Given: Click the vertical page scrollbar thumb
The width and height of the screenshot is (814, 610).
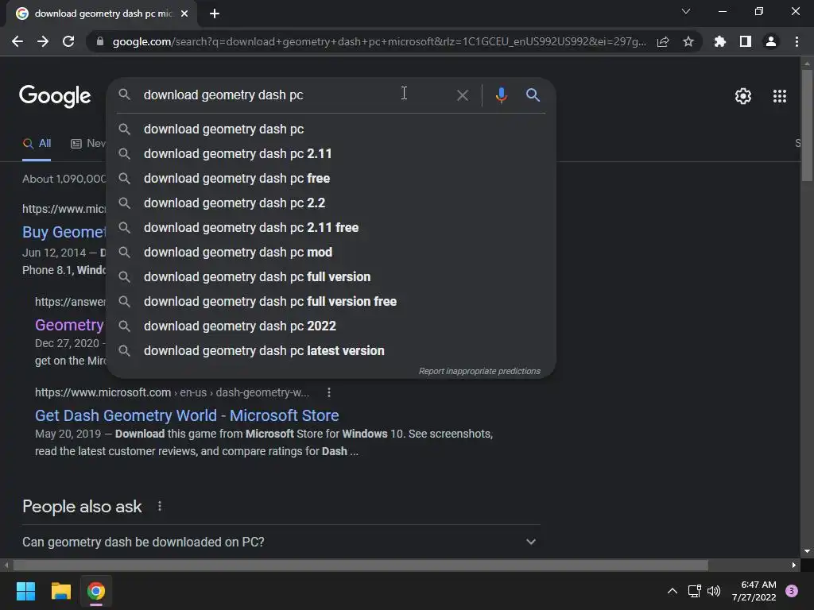Looking at the screenshot, I should pyautogui.click(x=807, y=125).
